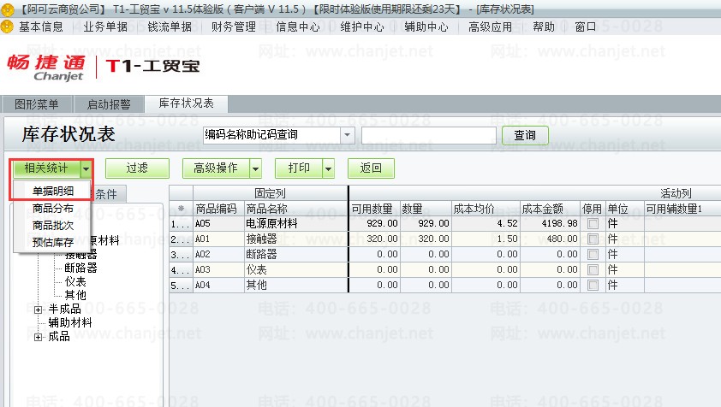Click the 商品名称 column header
The width and height of the screenshot is (721, 407).
click(295, 209)
